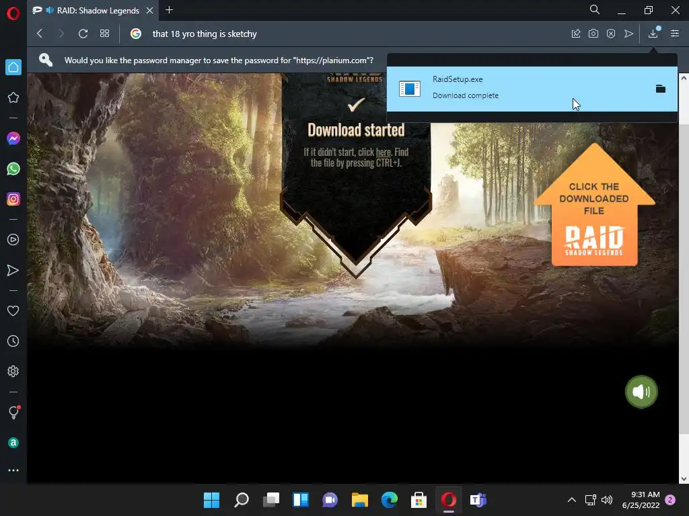Open WhatsApp in the sidebar
Viewport: 689px width, 516px height.
tap(13, 169)
